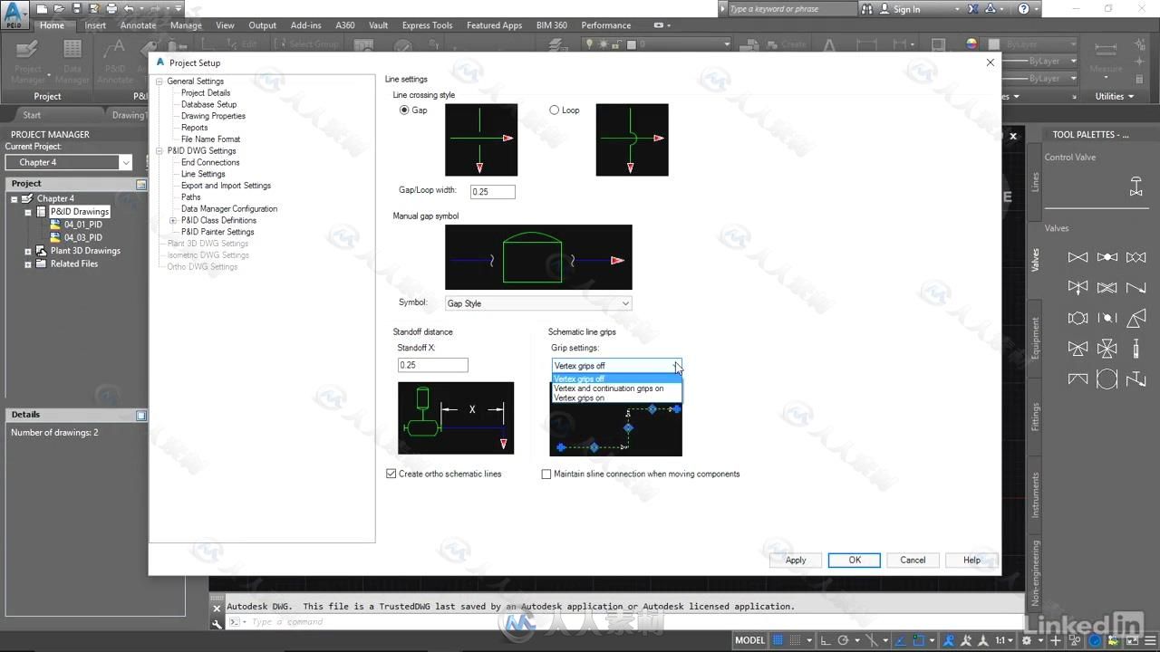Image resolution: width=1160 pixels, height=652 pixels.
Task: Click the workspace switching gear icon
Action: (1027, 640)
